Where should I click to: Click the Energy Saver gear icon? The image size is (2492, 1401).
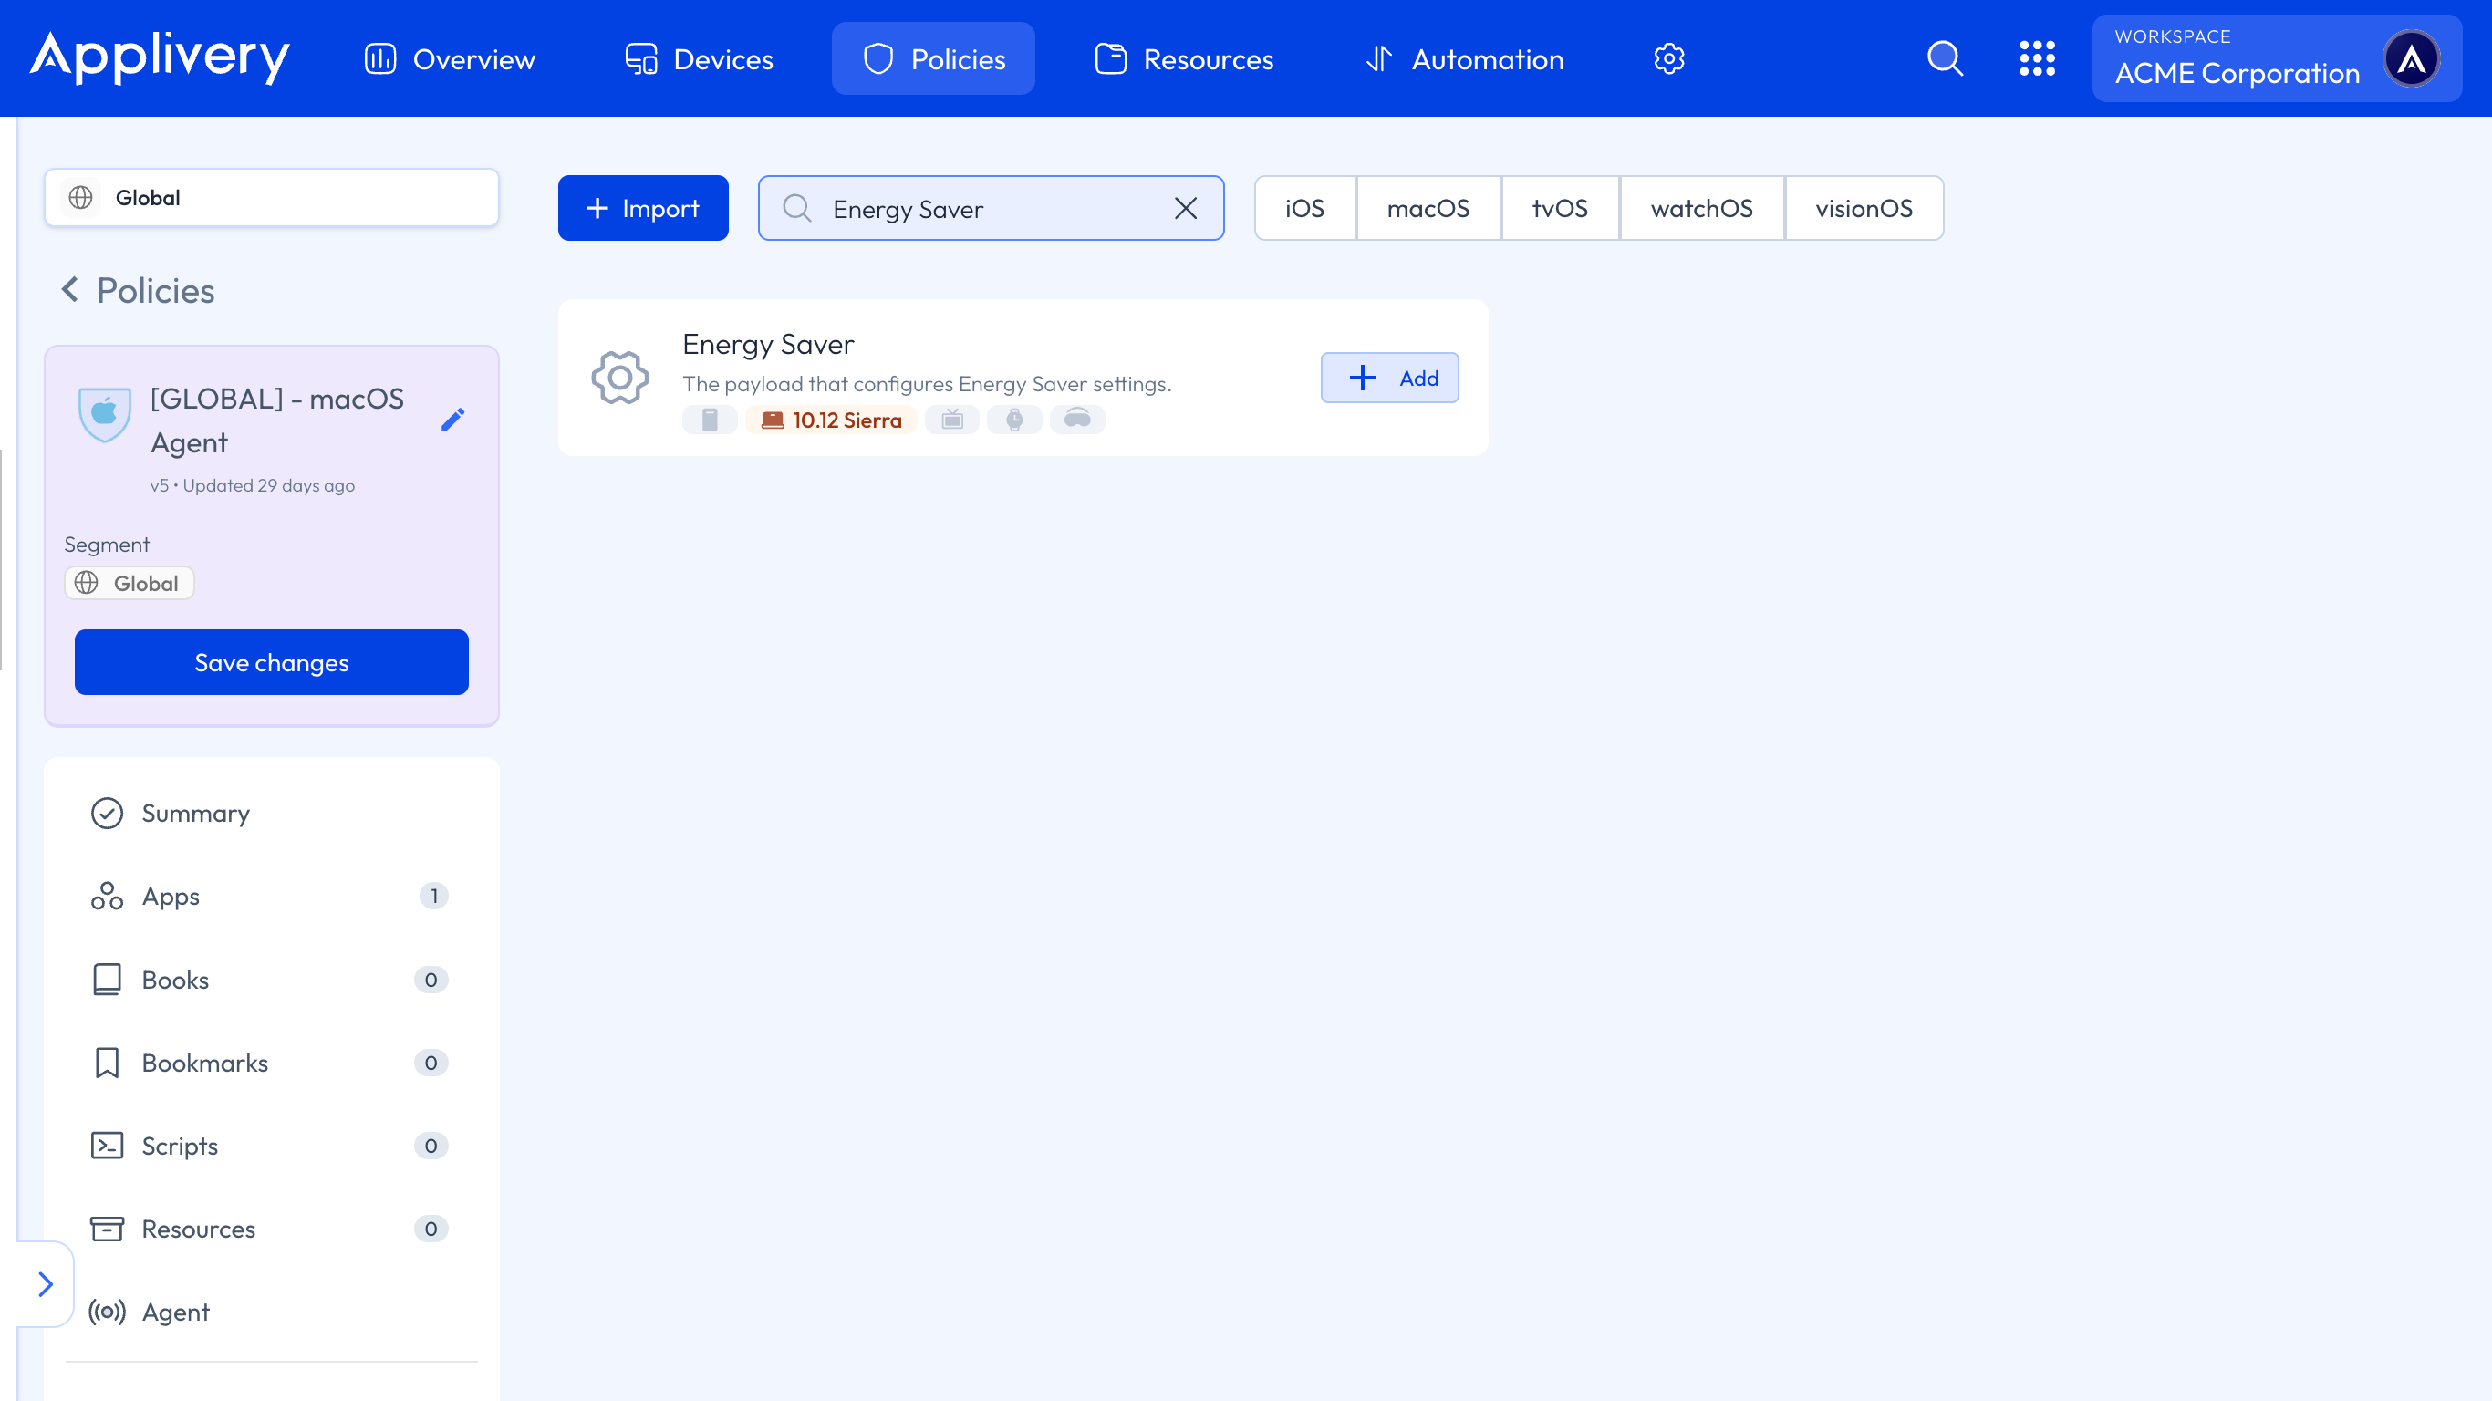[x=620, y=378]
